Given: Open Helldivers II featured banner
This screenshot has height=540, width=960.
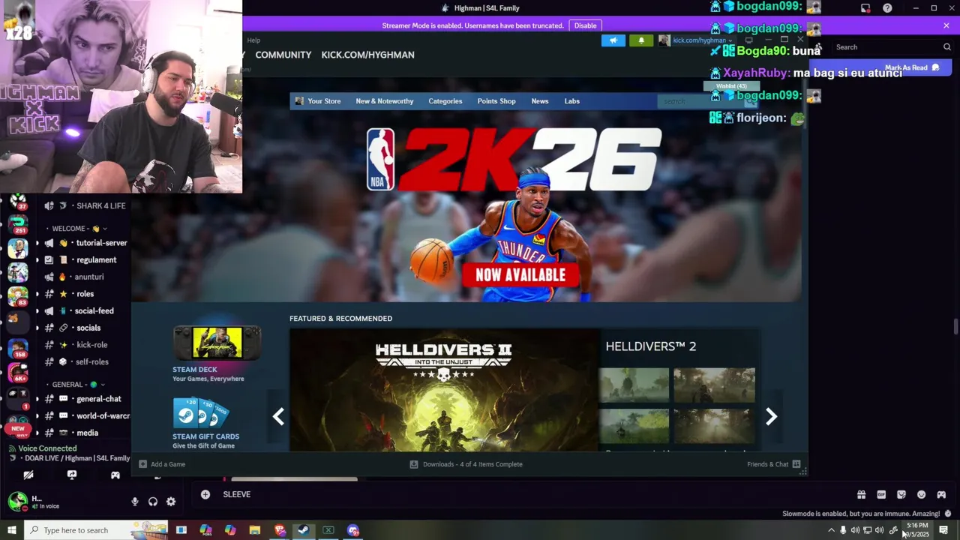Looking at the screenshot, I should [445, 390].
